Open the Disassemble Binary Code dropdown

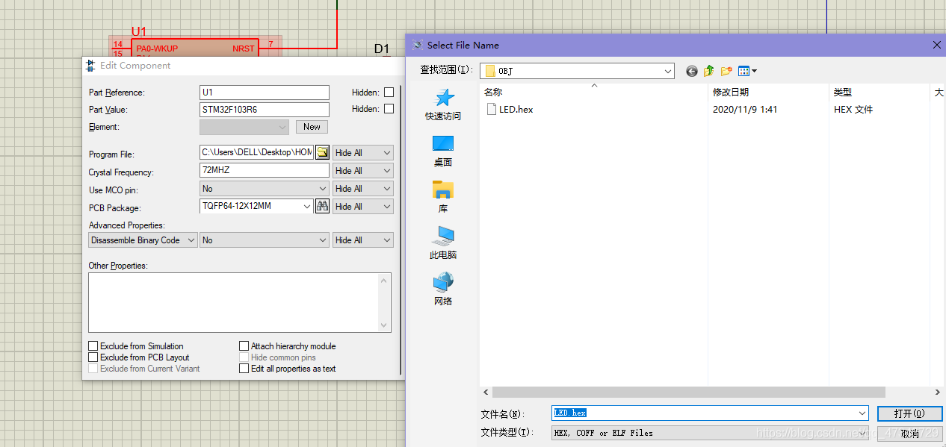(143, 240)
